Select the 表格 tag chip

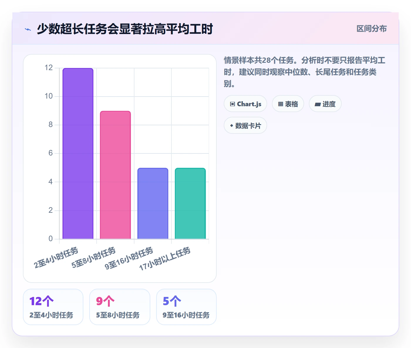288,104
